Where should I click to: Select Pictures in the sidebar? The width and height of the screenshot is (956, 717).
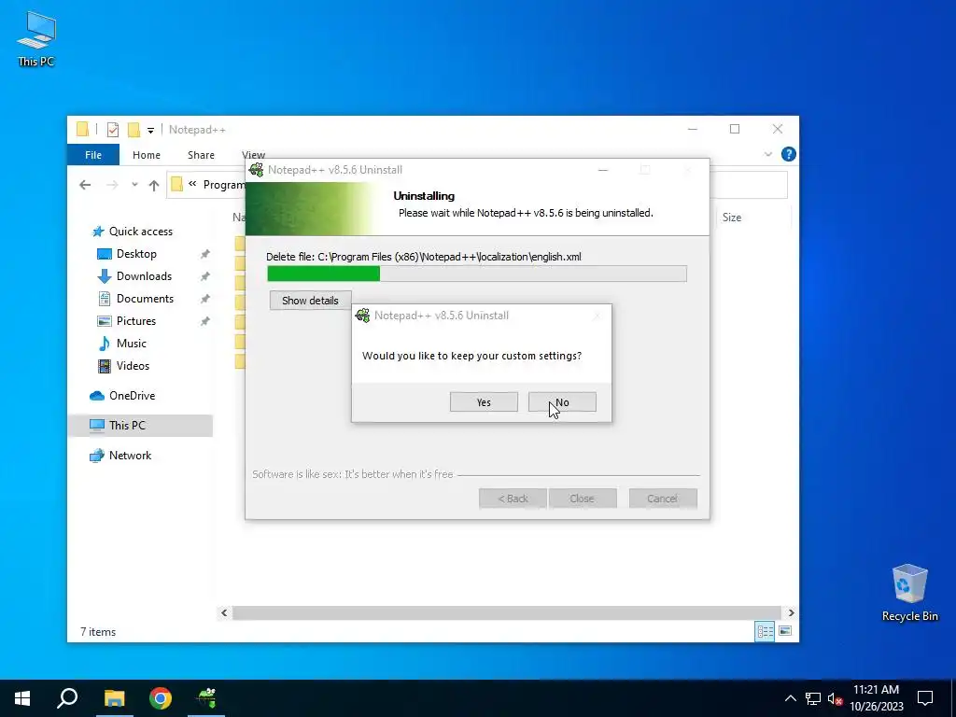click(x=136, y=321)
